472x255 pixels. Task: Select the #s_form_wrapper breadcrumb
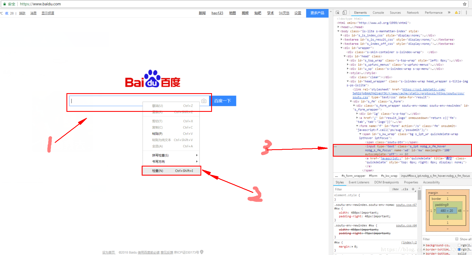353,176
